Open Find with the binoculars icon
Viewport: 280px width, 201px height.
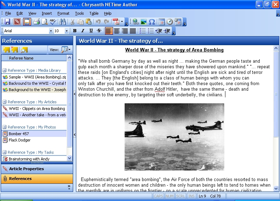[63, 22]
